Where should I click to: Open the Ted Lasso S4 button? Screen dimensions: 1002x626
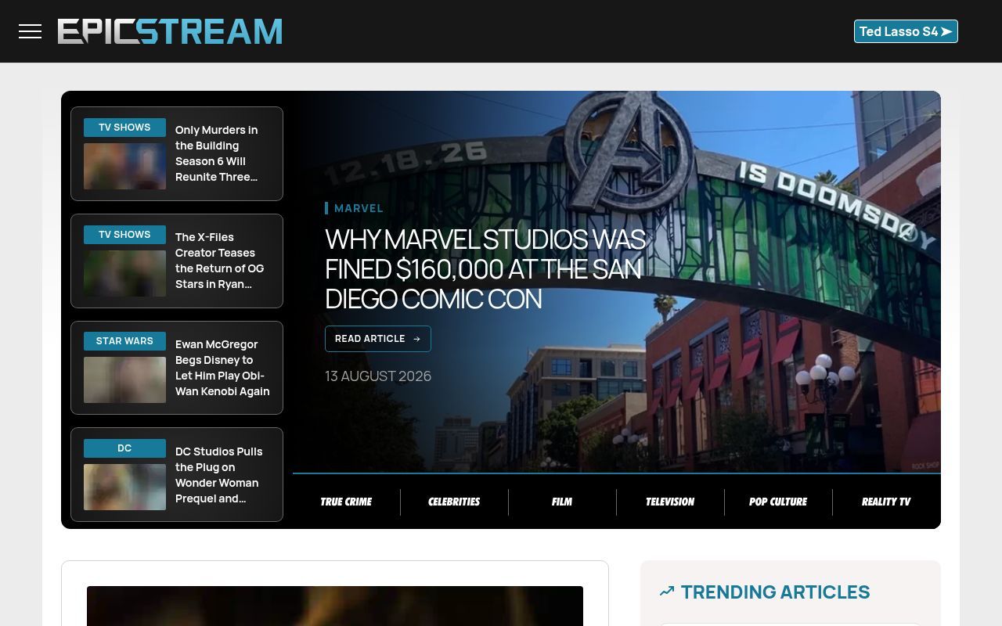(906, 31)
